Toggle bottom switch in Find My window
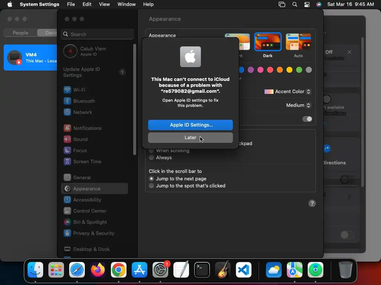The height and width of the screenshot is (285, 381). tap(347, 235)
